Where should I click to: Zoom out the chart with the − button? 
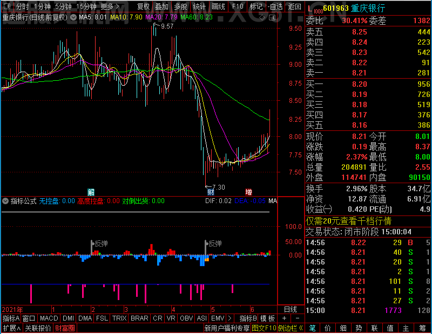[298, 318]
